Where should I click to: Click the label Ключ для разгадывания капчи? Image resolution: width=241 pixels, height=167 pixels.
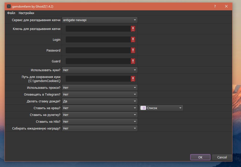point(37,29)
